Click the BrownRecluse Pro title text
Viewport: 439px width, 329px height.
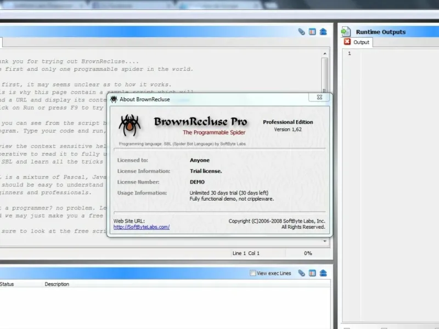pos(200,121)
